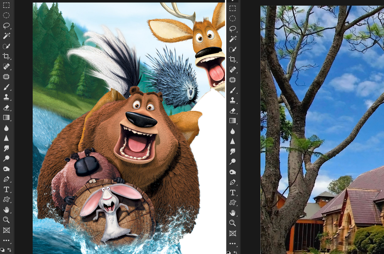Choose the Frame tool beside cartoon image
The image size is (384, 254).
coord(6,230)
